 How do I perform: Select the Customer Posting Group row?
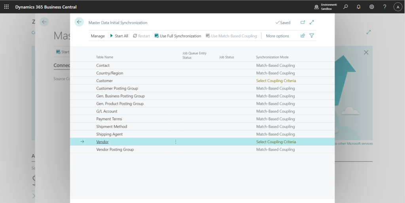202,88
